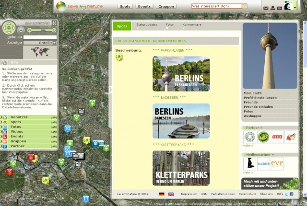Viewport: 307px width, 206px height.
Task: Click the round plus button beside the navigator
Action: pos(21,30)
